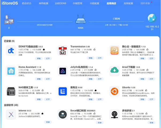This screenshot has height=128, width=161.
Task: Open NAS媒体工具 app
Action: [48, 99]
